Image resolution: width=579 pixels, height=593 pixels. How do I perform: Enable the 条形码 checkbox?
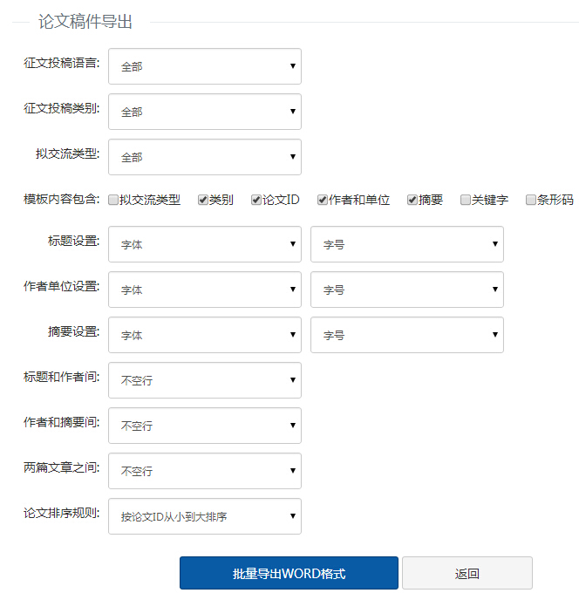click(x=530, y=200)
